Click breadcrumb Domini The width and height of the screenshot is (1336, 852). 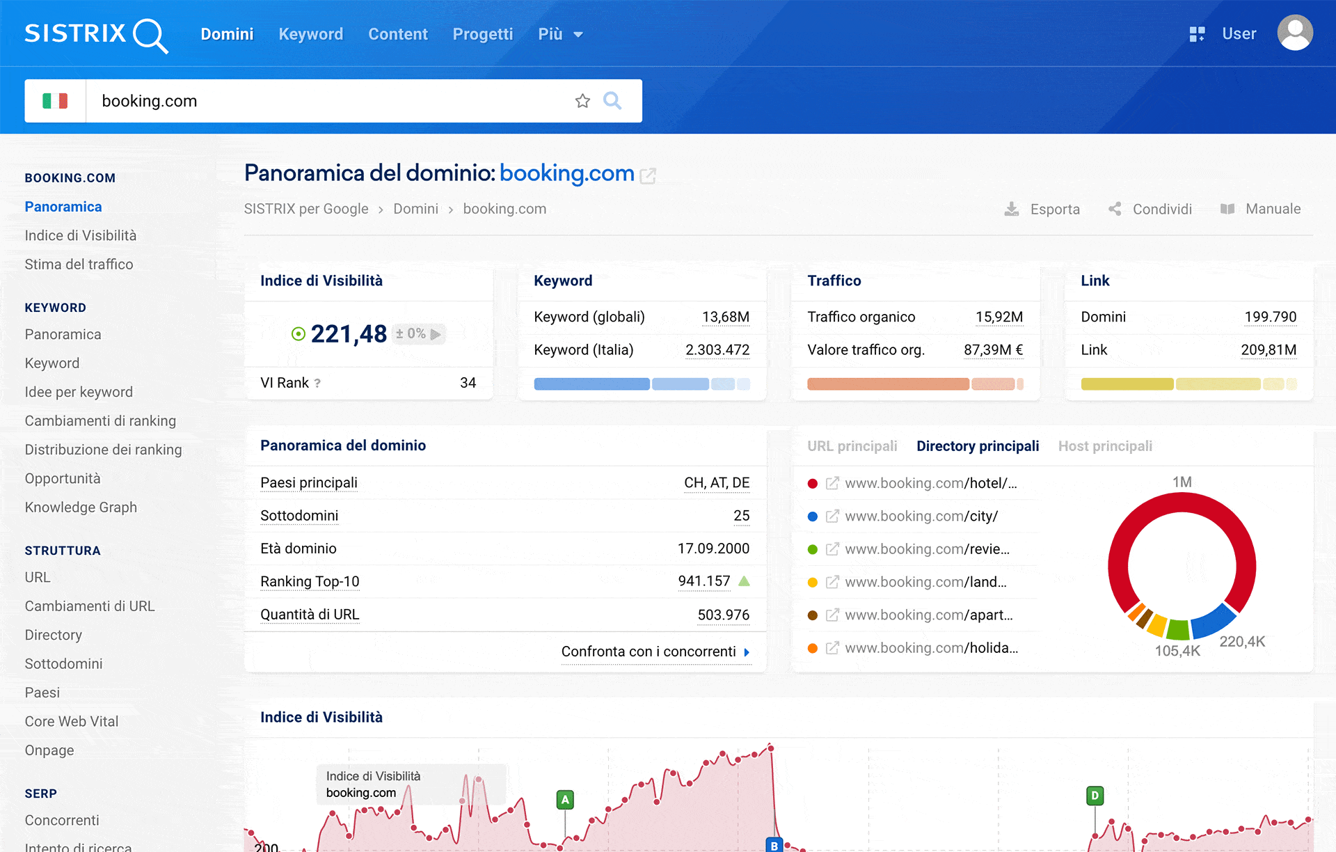click(415, 209)
